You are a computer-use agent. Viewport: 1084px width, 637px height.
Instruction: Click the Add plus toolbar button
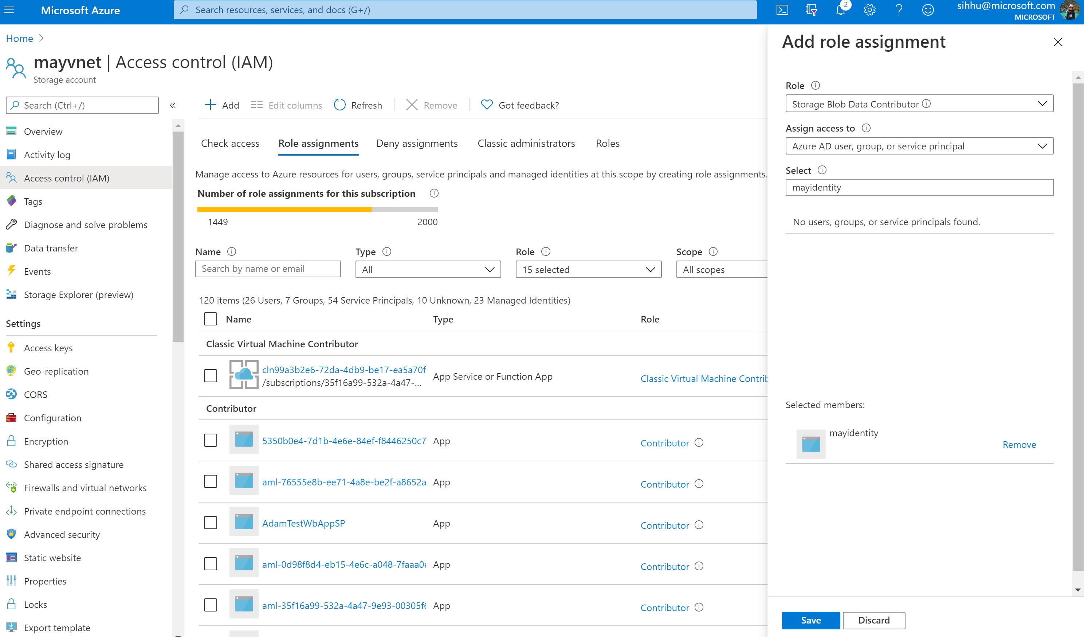coord(221,105)
